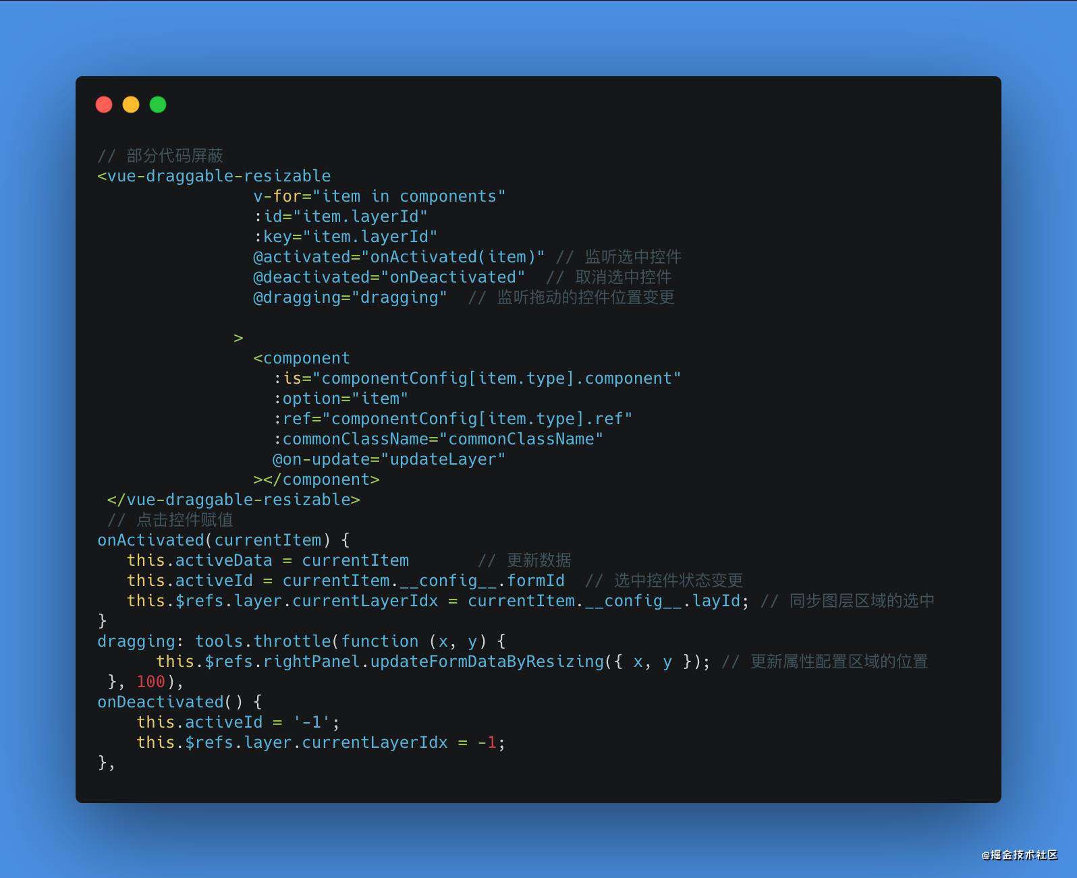Click the comment '// 监听拖动的控件位置变更'

[572, 297]
